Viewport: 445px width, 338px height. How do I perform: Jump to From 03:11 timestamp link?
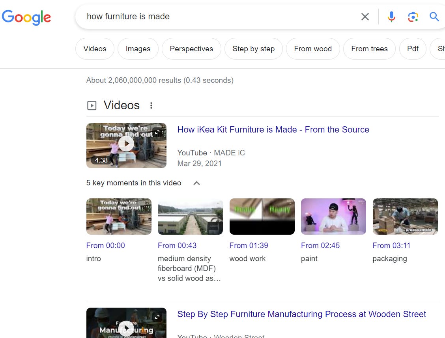click(x=391, y=245)
